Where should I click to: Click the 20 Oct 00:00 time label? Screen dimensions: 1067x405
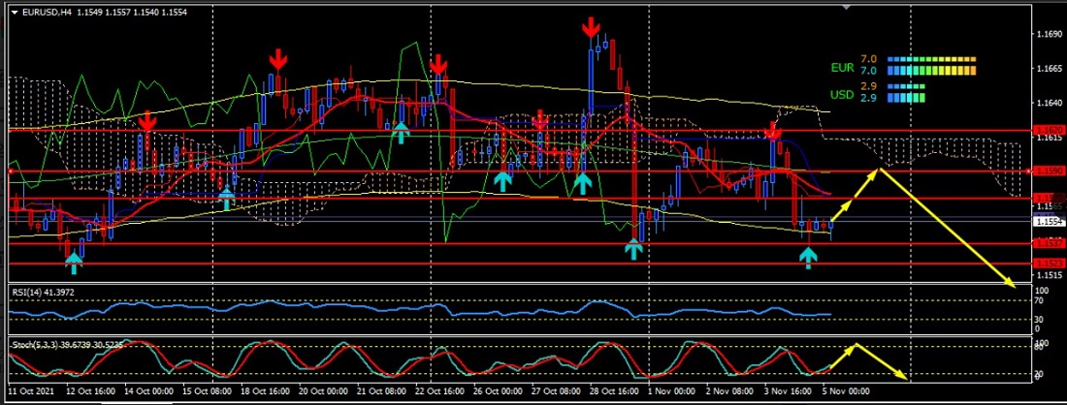323,392
